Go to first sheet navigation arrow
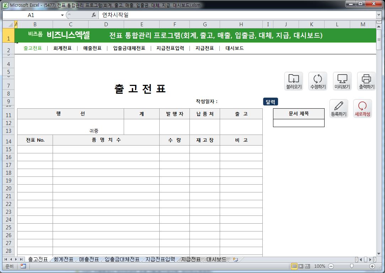385x273 pixels. point(6,259)
